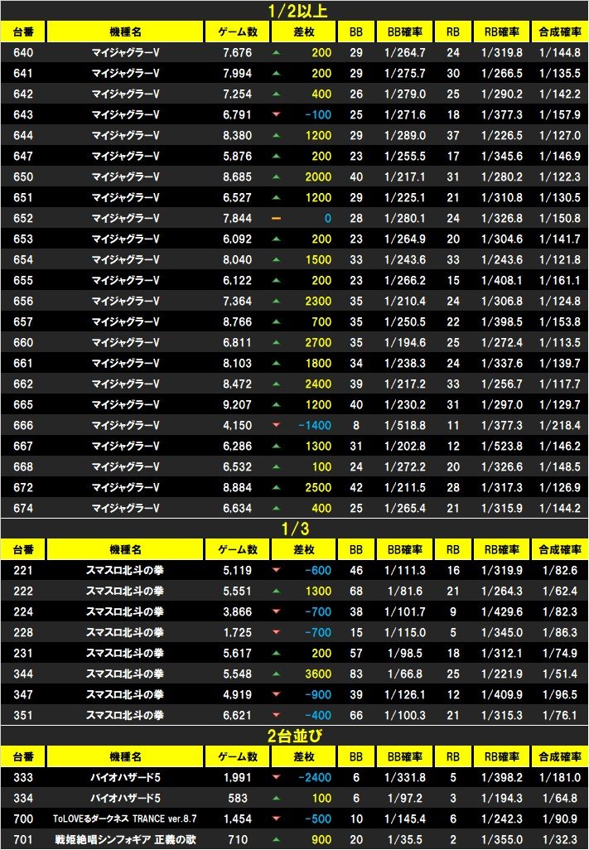Click green up arrow in row 344

coord(277,674)
